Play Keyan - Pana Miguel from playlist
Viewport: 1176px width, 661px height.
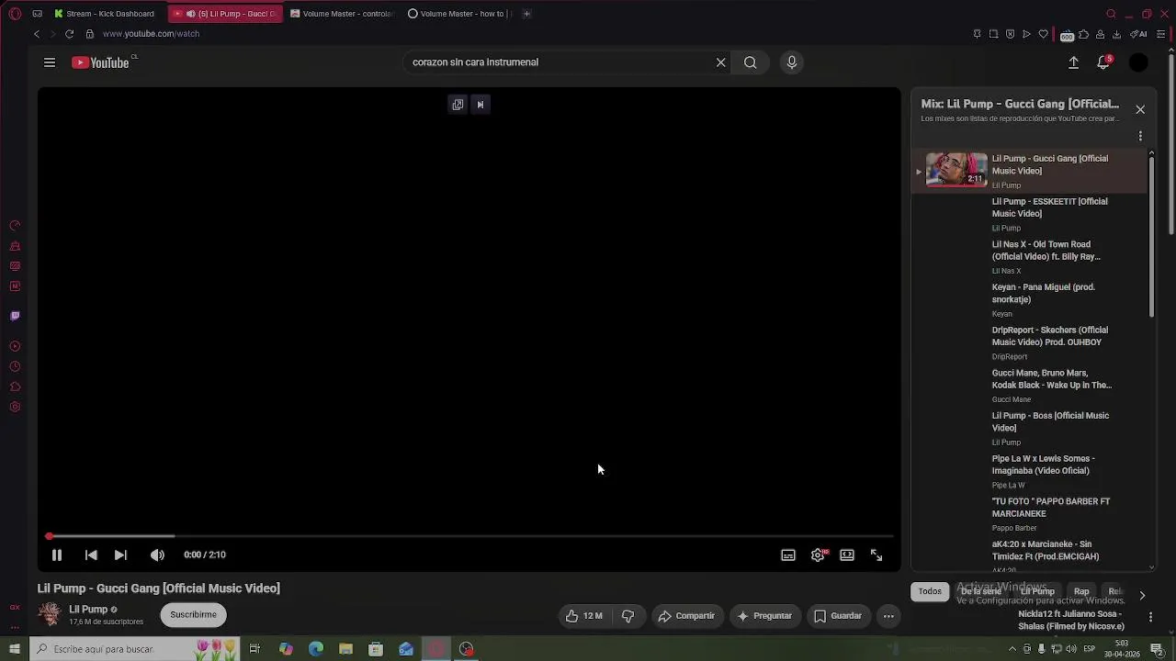click(x=1044, y=293)
